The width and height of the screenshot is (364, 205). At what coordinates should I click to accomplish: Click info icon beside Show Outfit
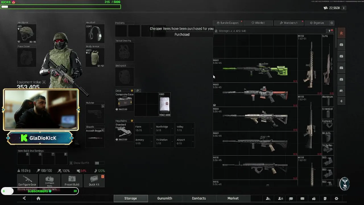(x=71, y=163)
